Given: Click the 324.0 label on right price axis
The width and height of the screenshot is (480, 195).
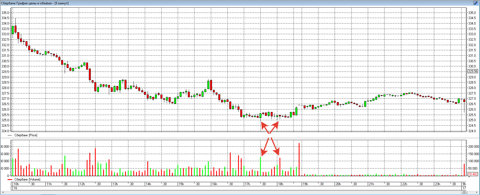Looking at the screenshot, I should (x=472, y=131).
